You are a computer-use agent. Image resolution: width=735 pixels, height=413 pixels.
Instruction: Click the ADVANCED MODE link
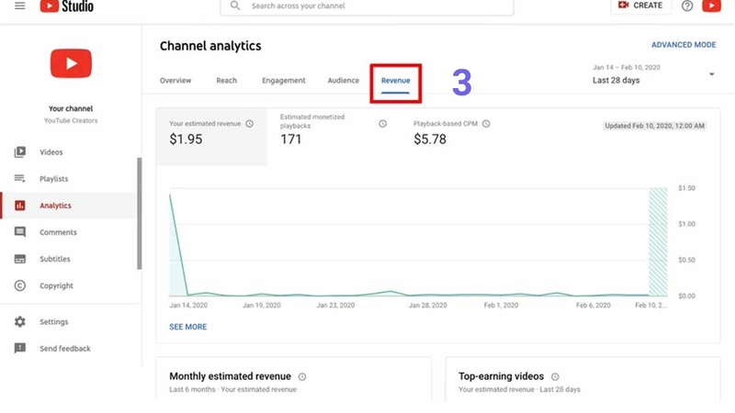[x=684, y=45]
